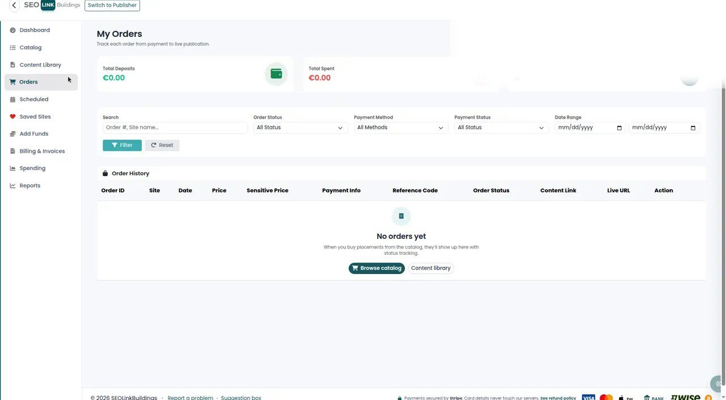Click the Browse catalog button
The width and height of the screenshot is (726, 400).
[x=377, y=268]
